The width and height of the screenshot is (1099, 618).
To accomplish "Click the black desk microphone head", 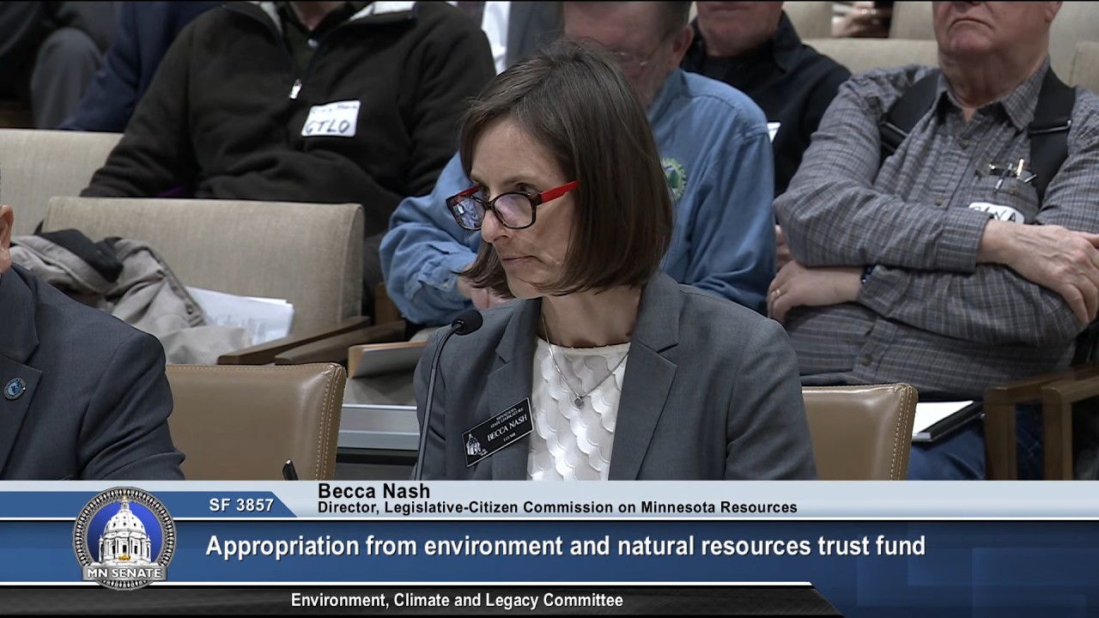I will 467,323.
